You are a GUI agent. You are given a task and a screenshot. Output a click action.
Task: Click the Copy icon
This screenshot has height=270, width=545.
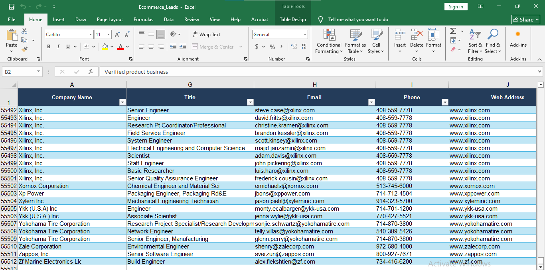tap(24, 40)
